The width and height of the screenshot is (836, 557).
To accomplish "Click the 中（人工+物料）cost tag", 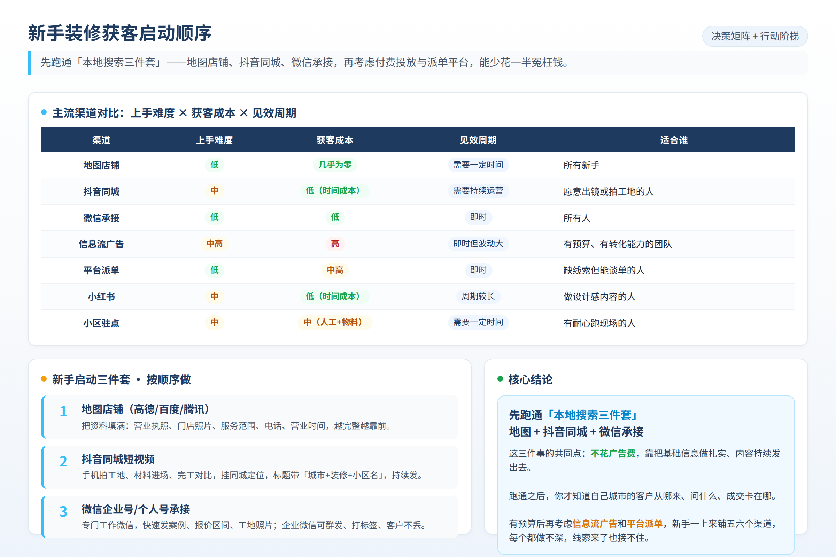I will [335, 322].
